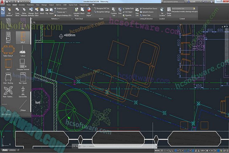The image size is (229, 153).
Task: Click the keyword or phrase search box
Action: (x=173, y=2)
